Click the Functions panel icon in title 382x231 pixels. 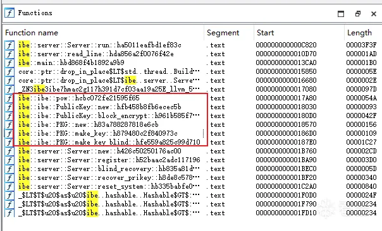click(x=9, y=13)
